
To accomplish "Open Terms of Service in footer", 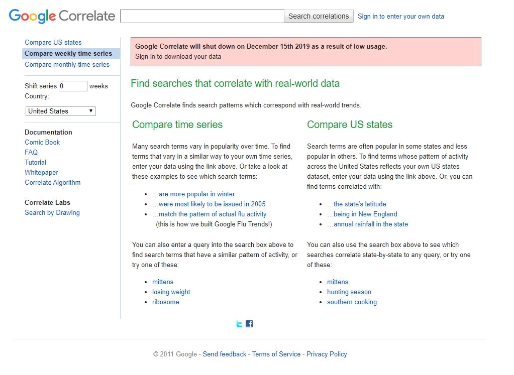I will (x=276, y=354).
